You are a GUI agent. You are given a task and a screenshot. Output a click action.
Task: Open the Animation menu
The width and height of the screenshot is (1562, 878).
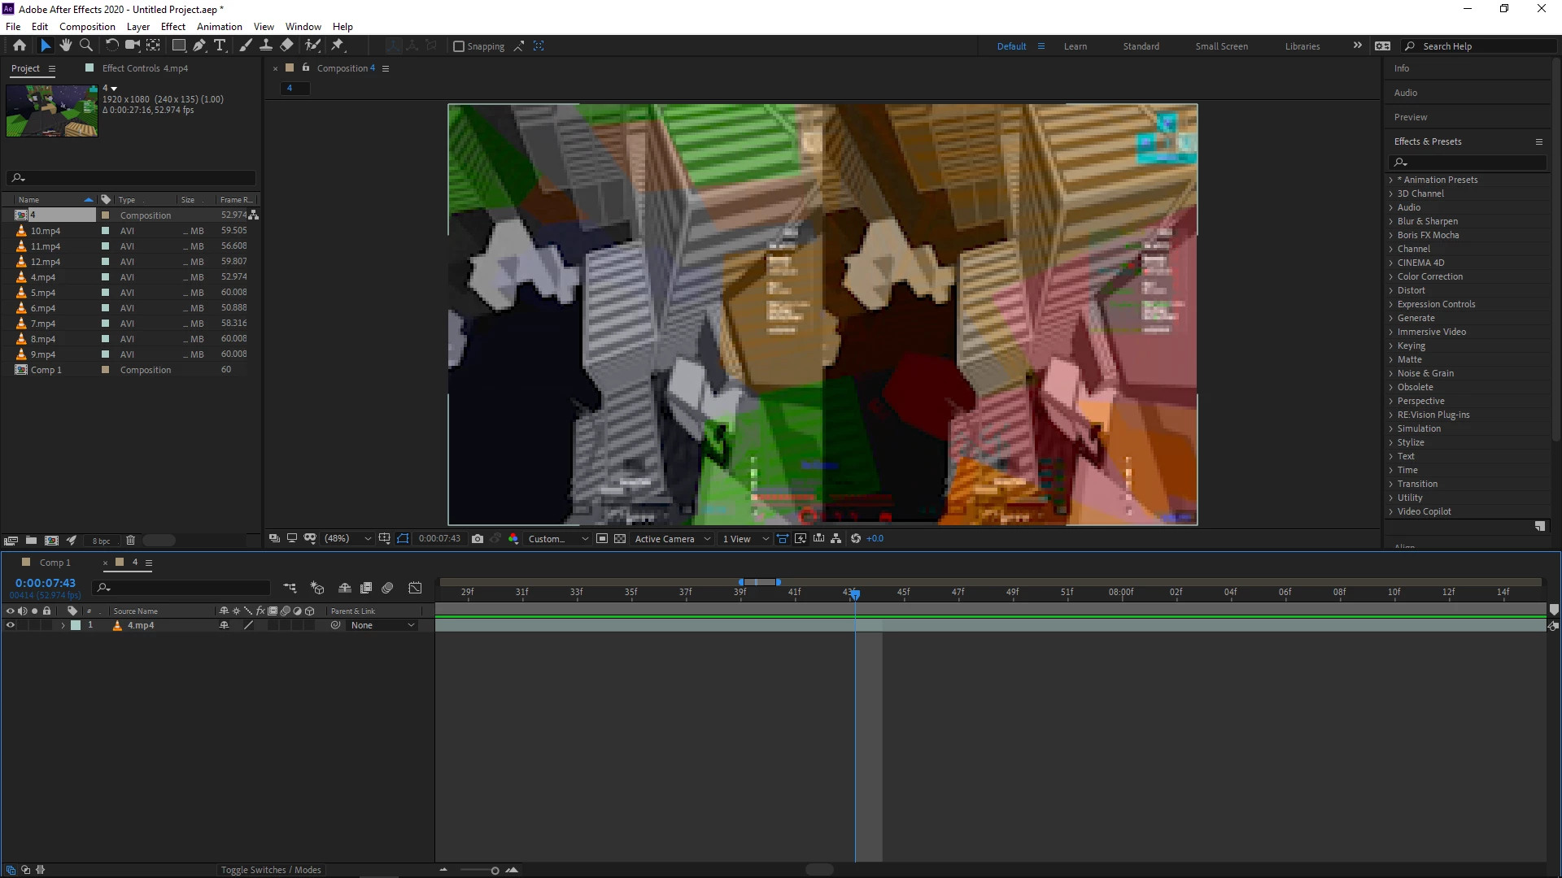(219, 26)
